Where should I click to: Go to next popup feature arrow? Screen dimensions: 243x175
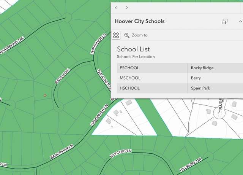[127, 8]
